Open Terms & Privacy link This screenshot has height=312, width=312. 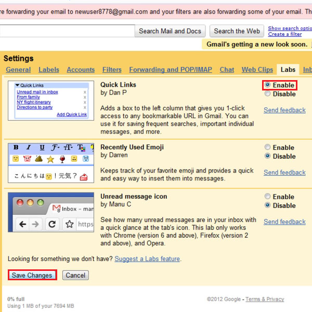point(265,299)
